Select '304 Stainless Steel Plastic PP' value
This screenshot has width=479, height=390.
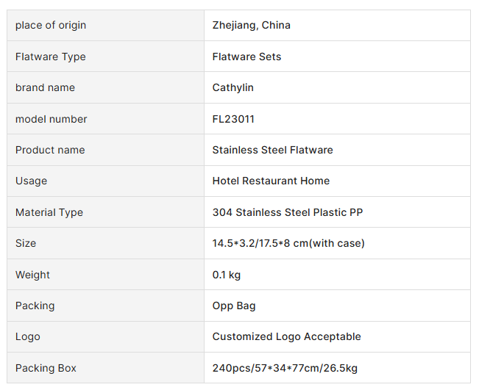click(x=288, y=212)
